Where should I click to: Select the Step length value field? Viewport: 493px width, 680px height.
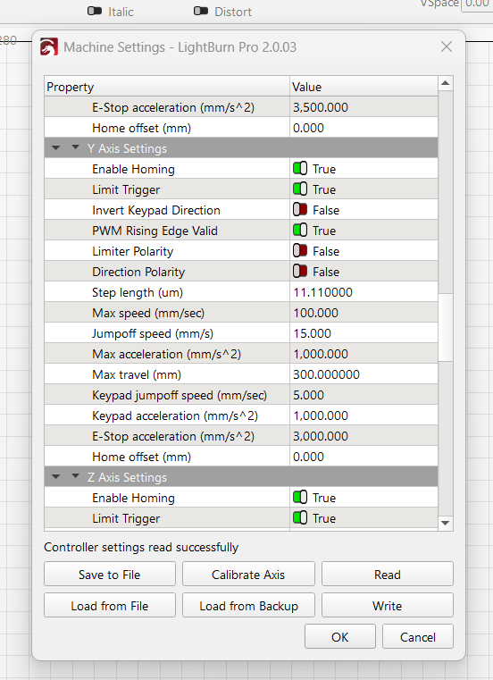click(x=363, y=292)
